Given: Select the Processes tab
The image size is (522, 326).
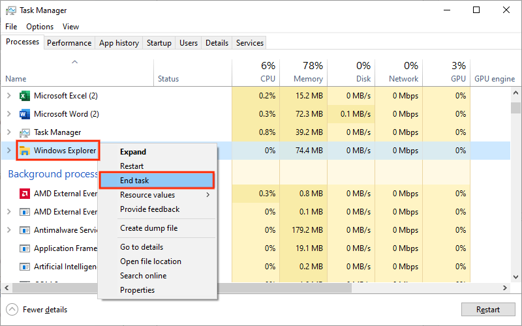Looking at the screenshot, I should [22, 42].
